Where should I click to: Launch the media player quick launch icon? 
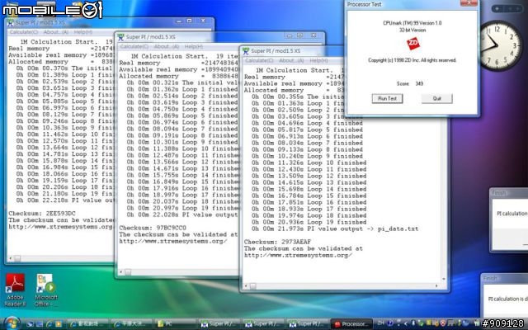point(59,324)
